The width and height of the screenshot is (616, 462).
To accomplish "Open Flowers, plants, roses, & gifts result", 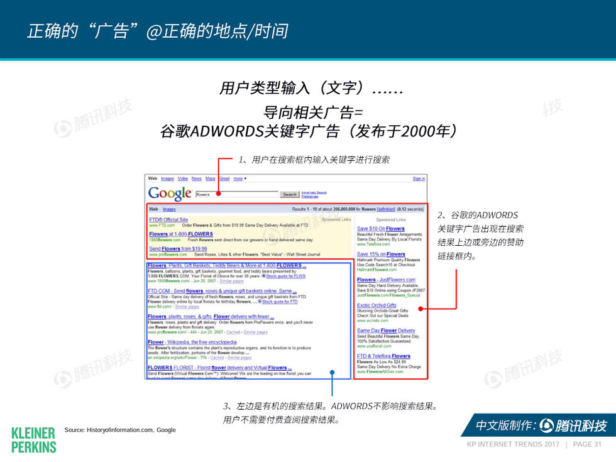I will (x=211, y=317).
